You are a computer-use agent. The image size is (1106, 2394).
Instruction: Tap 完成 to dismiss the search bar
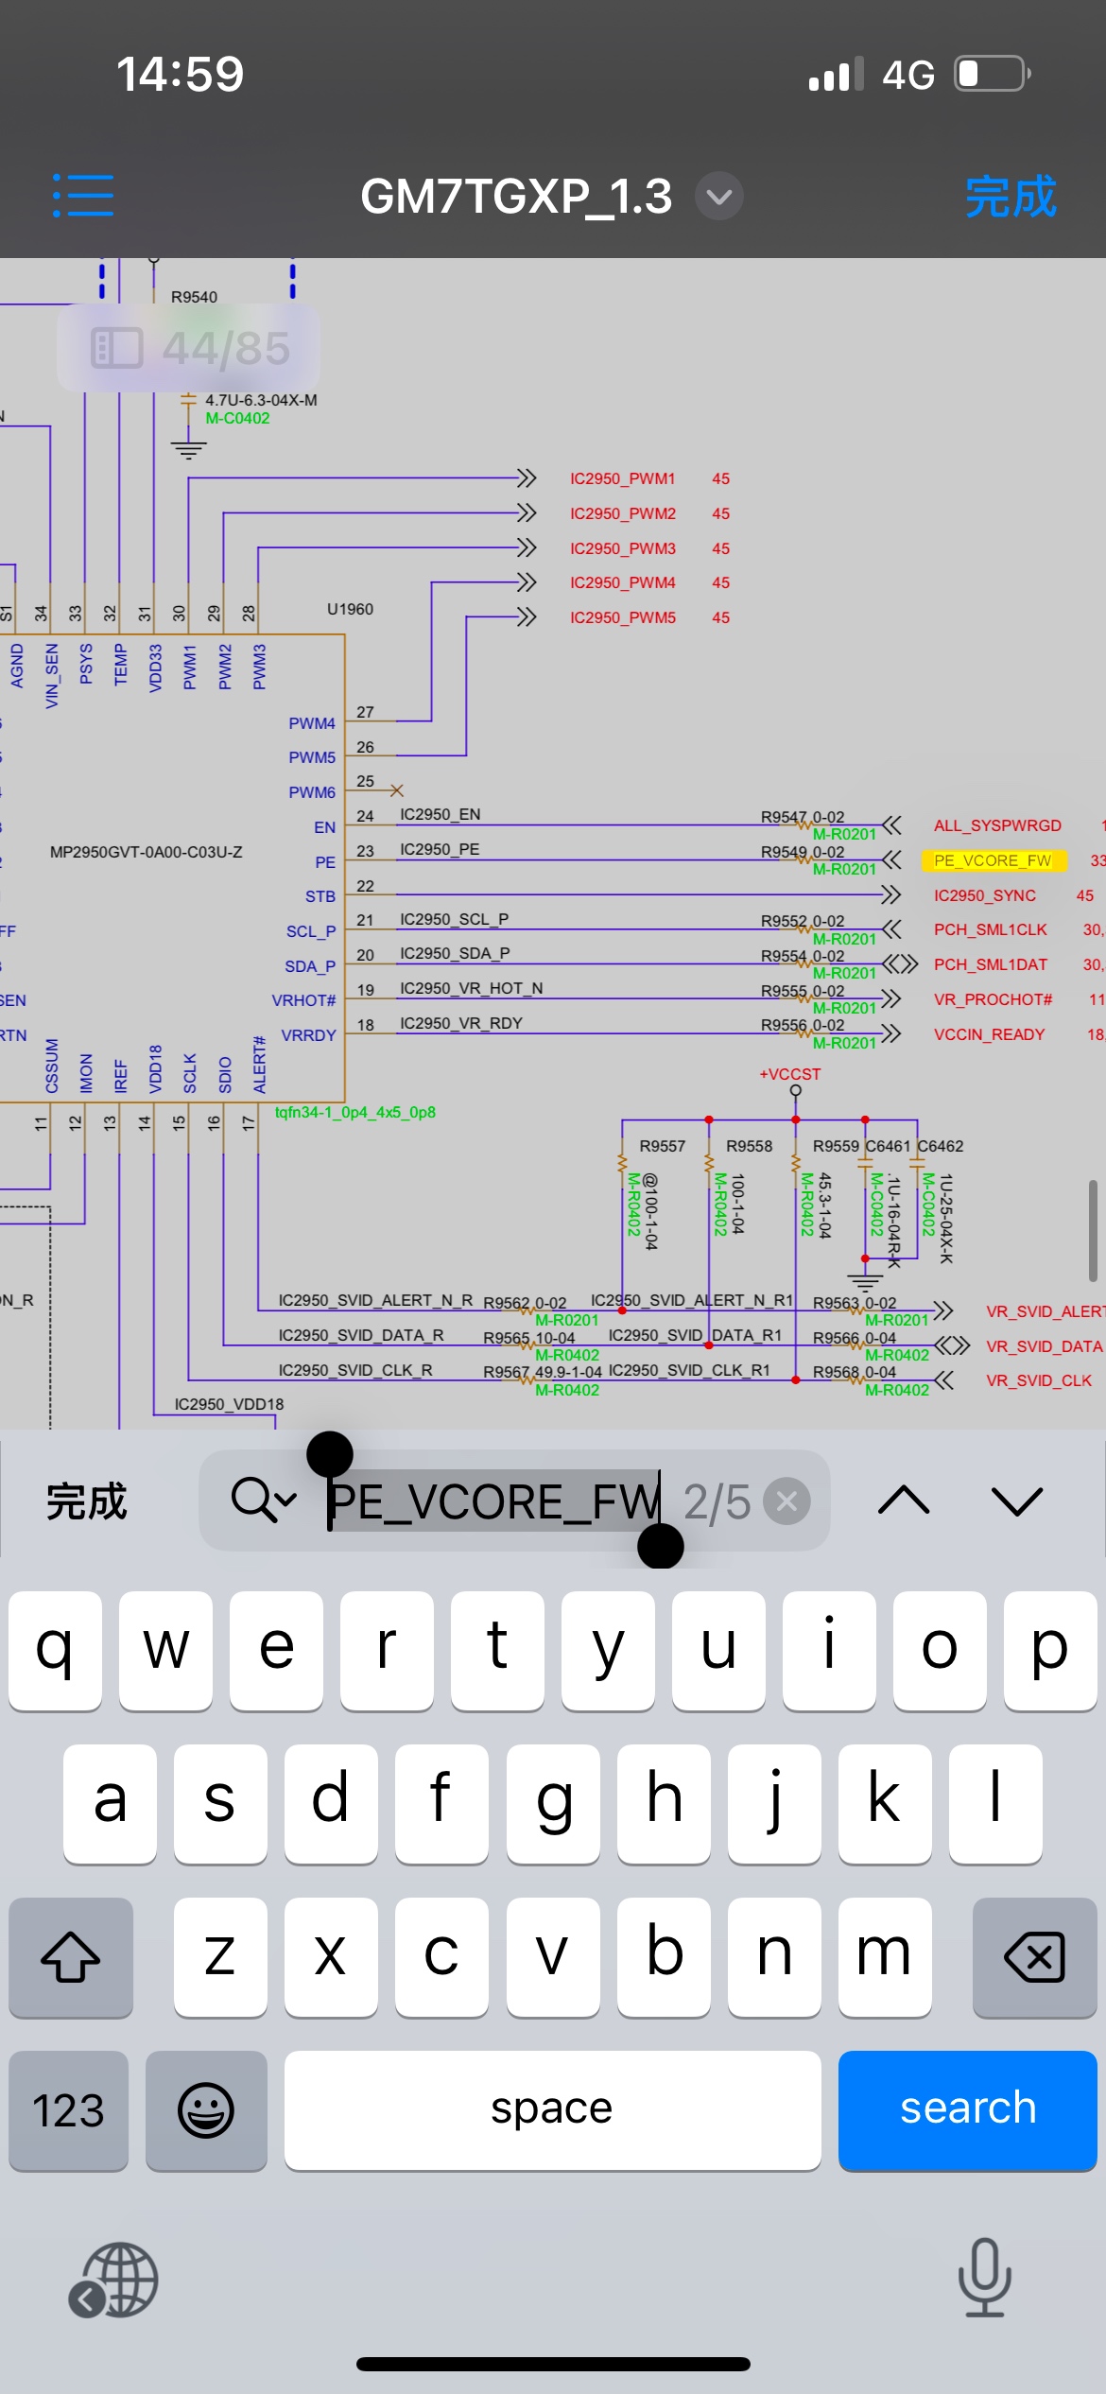click(86, 1501)
